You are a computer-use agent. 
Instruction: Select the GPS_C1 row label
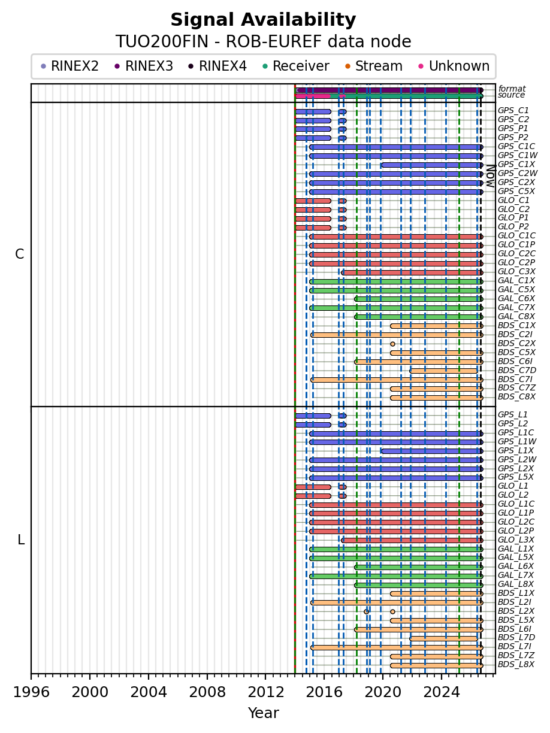pyautogui.click(x=513, y=111)
